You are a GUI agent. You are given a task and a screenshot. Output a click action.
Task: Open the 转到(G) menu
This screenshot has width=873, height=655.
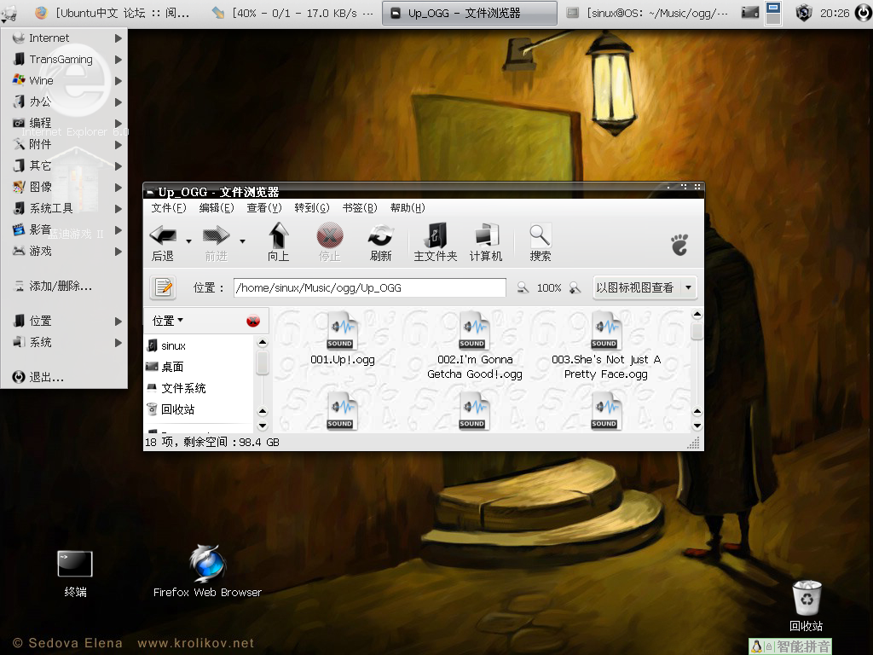[x=312, y=208]
